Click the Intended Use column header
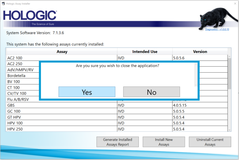The width and height of the screenshot is (239, 160). [145, 52]
